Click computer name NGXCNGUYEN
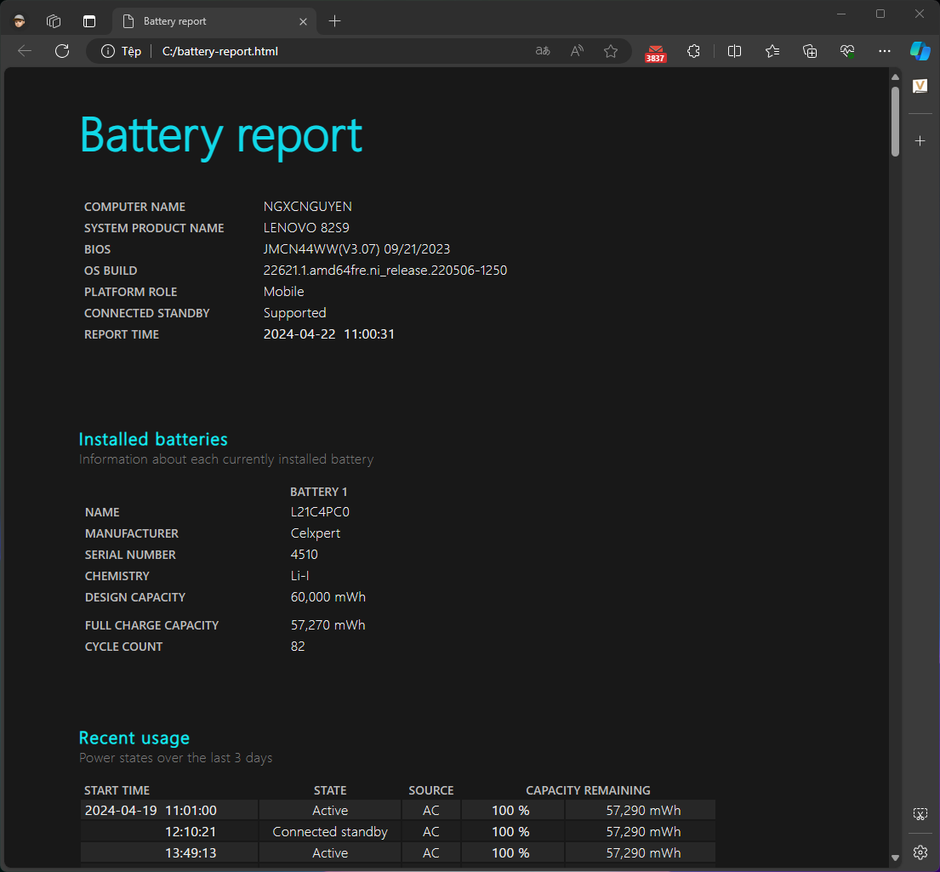The width and height of the screenshot is (940, 872). [x=308, y=207]
